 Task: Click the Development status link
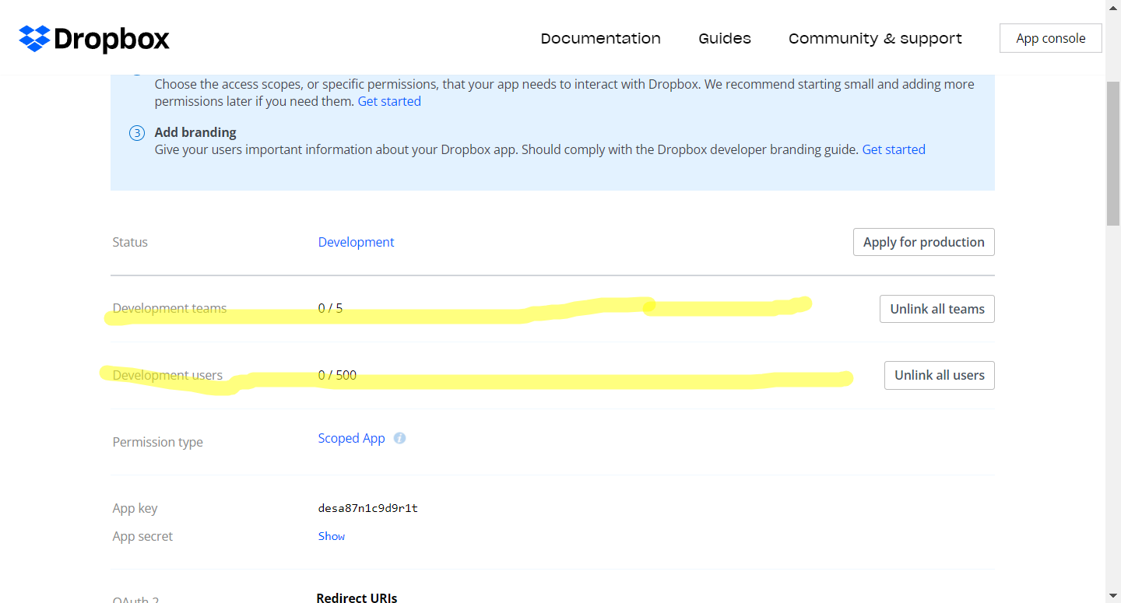coord(356,242)
